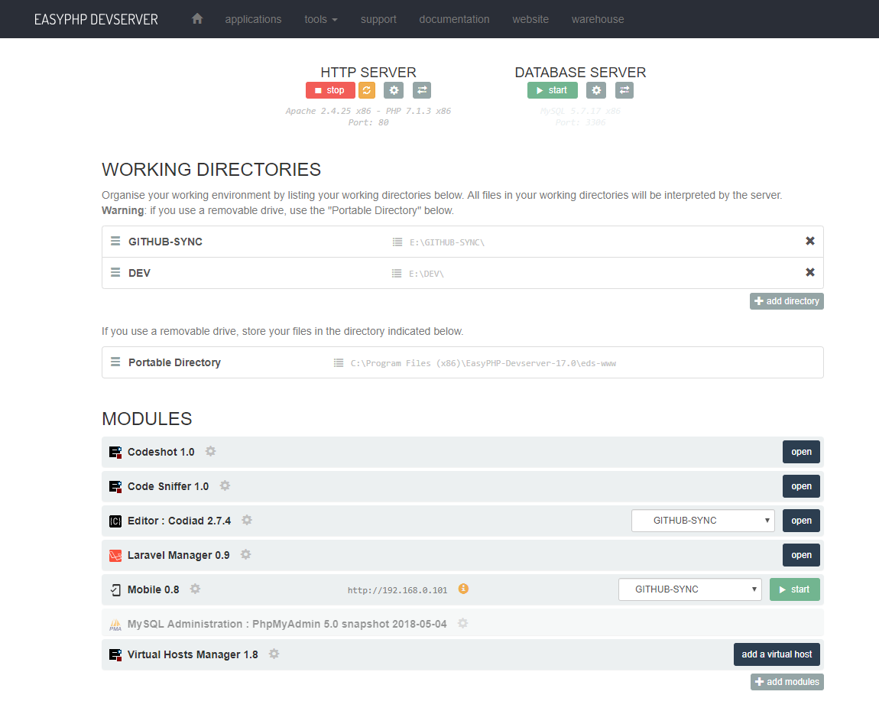The height and width of the screenshot is (711, 879).
Task: Open the DEV directory listing icon
Action: 397,274
